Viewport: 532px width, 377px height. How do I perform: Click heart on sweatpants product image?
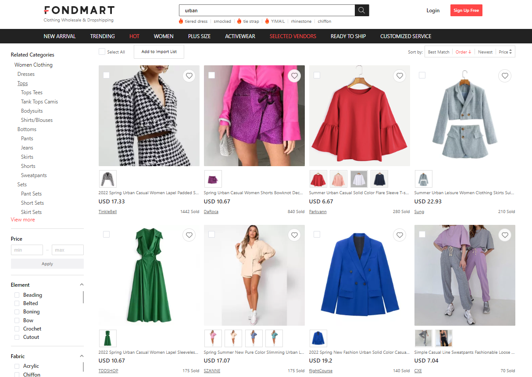point(505,235)
